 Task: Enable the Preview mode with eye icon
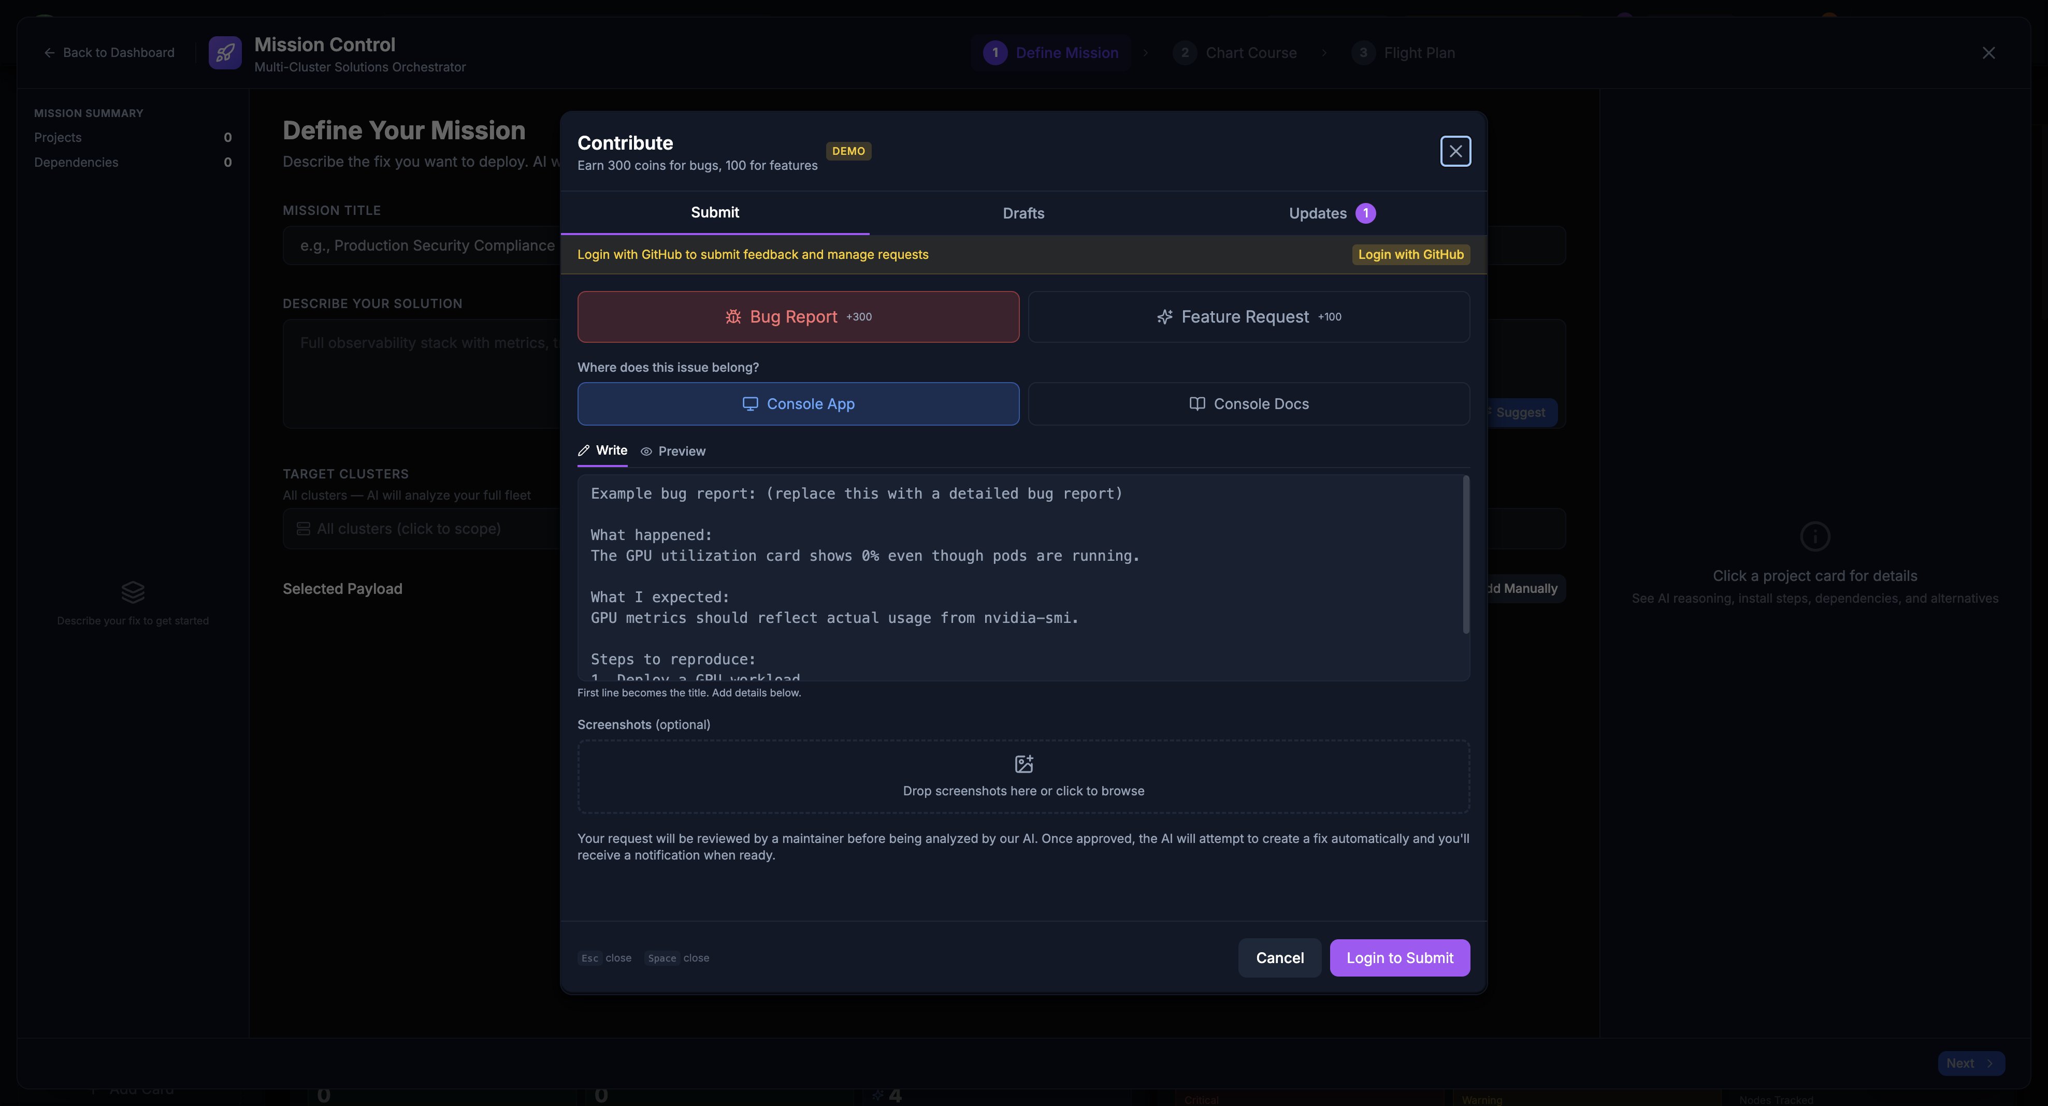[x=673, y=452]
